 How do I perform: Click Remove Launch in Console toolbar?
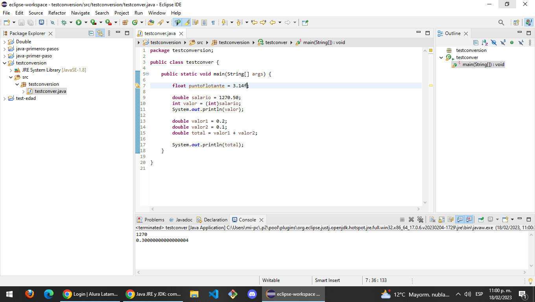click(411, 219)
